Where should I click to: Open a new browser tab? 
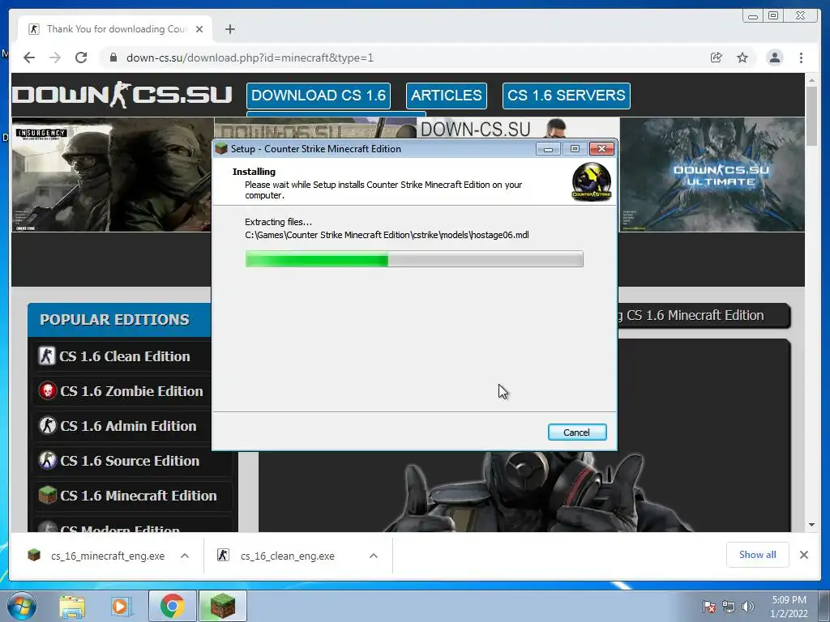(229, 29)
